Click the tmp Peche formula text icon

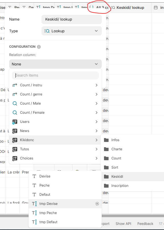point(34,213)
